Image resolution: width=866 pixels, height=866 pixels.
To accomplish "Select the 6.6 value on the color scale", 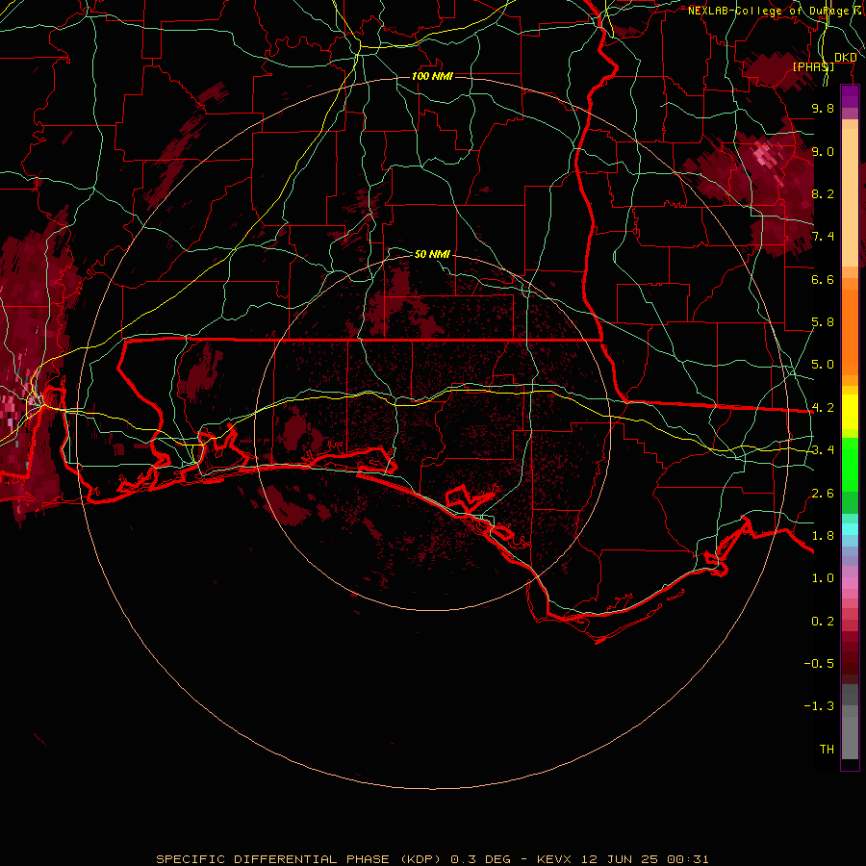I will click(x=823, y=279).
